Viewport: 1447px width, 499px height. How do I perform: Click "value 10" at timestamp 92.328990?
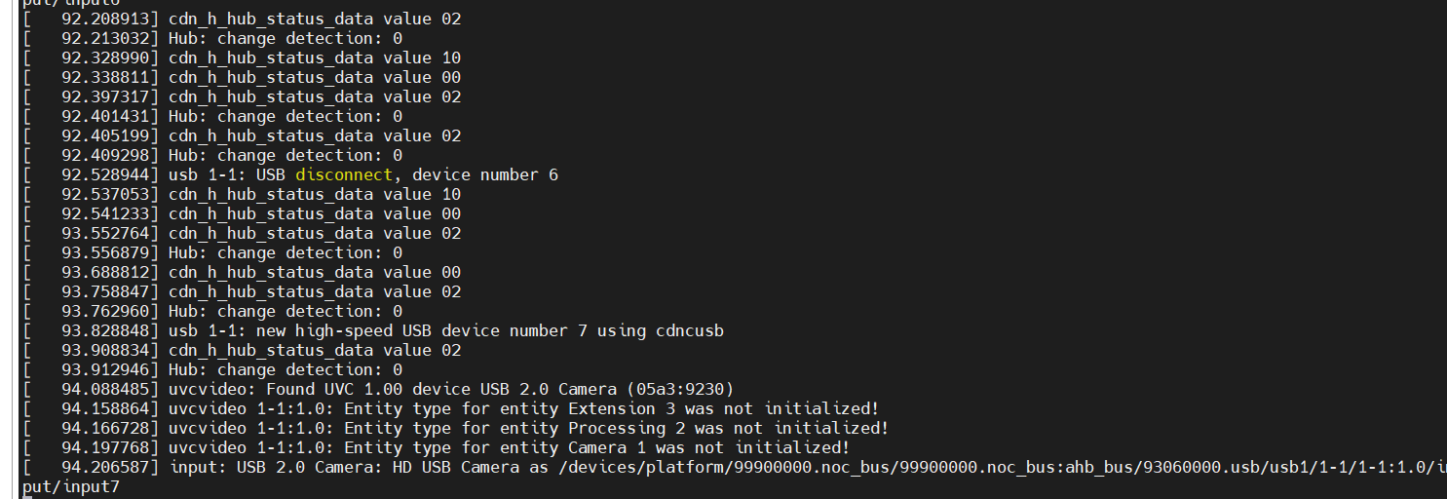click(x=422, y=58)
